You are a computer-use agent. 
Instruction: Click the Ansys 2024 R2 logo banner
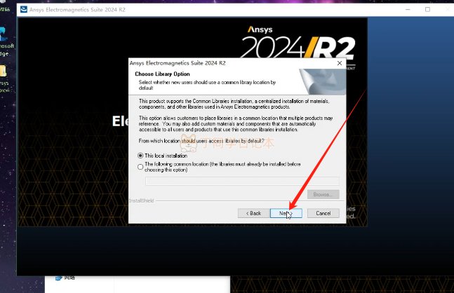pos(298,43)
